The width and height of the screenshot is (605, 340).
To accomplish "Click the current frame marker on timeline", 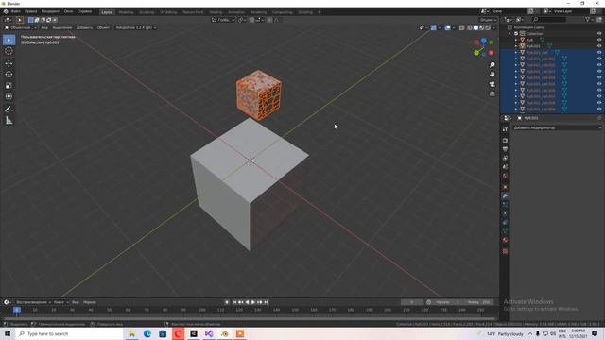I will [17, 310].
